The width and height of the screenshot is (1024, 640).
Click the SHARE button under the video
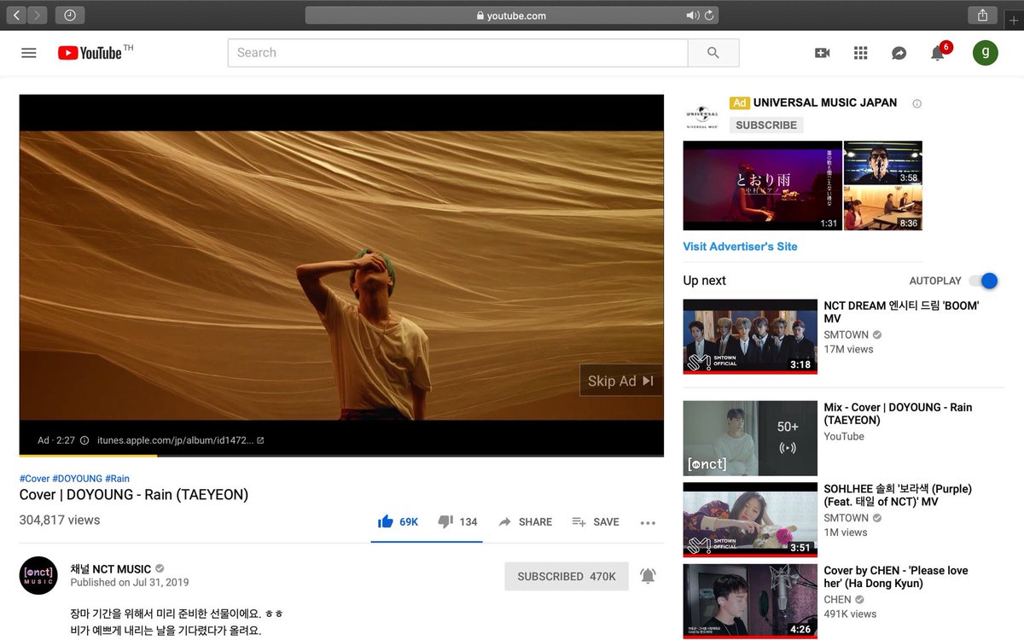(x=526, y=521)
